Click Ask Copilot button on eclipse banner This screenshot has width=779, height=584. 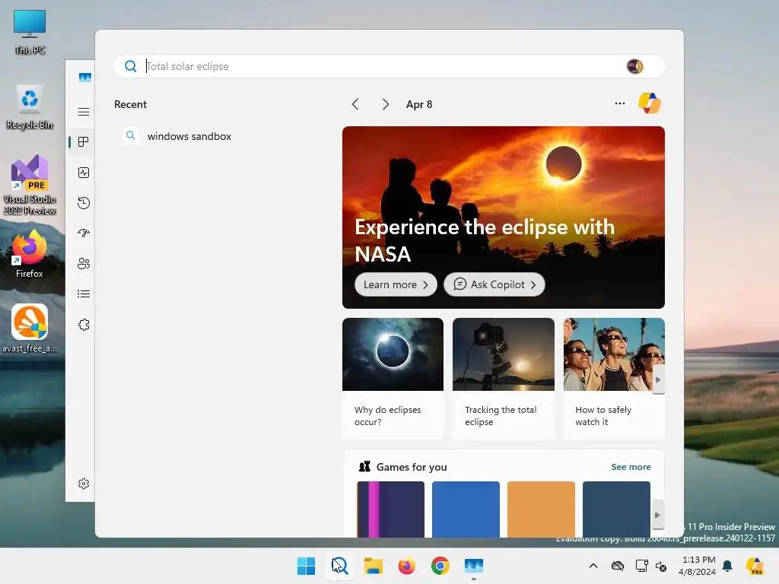coord(494,284)
